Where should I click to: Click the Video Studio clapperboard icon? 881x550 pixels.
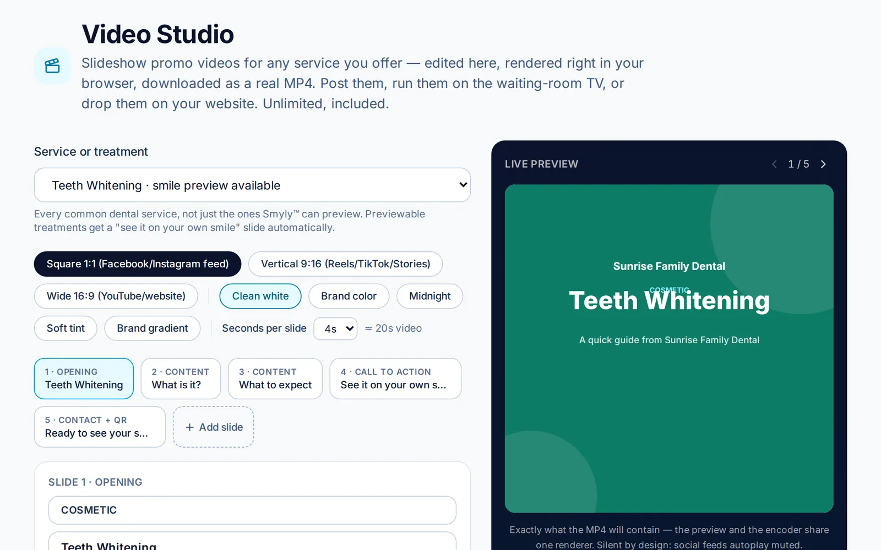tap(52, 66)
